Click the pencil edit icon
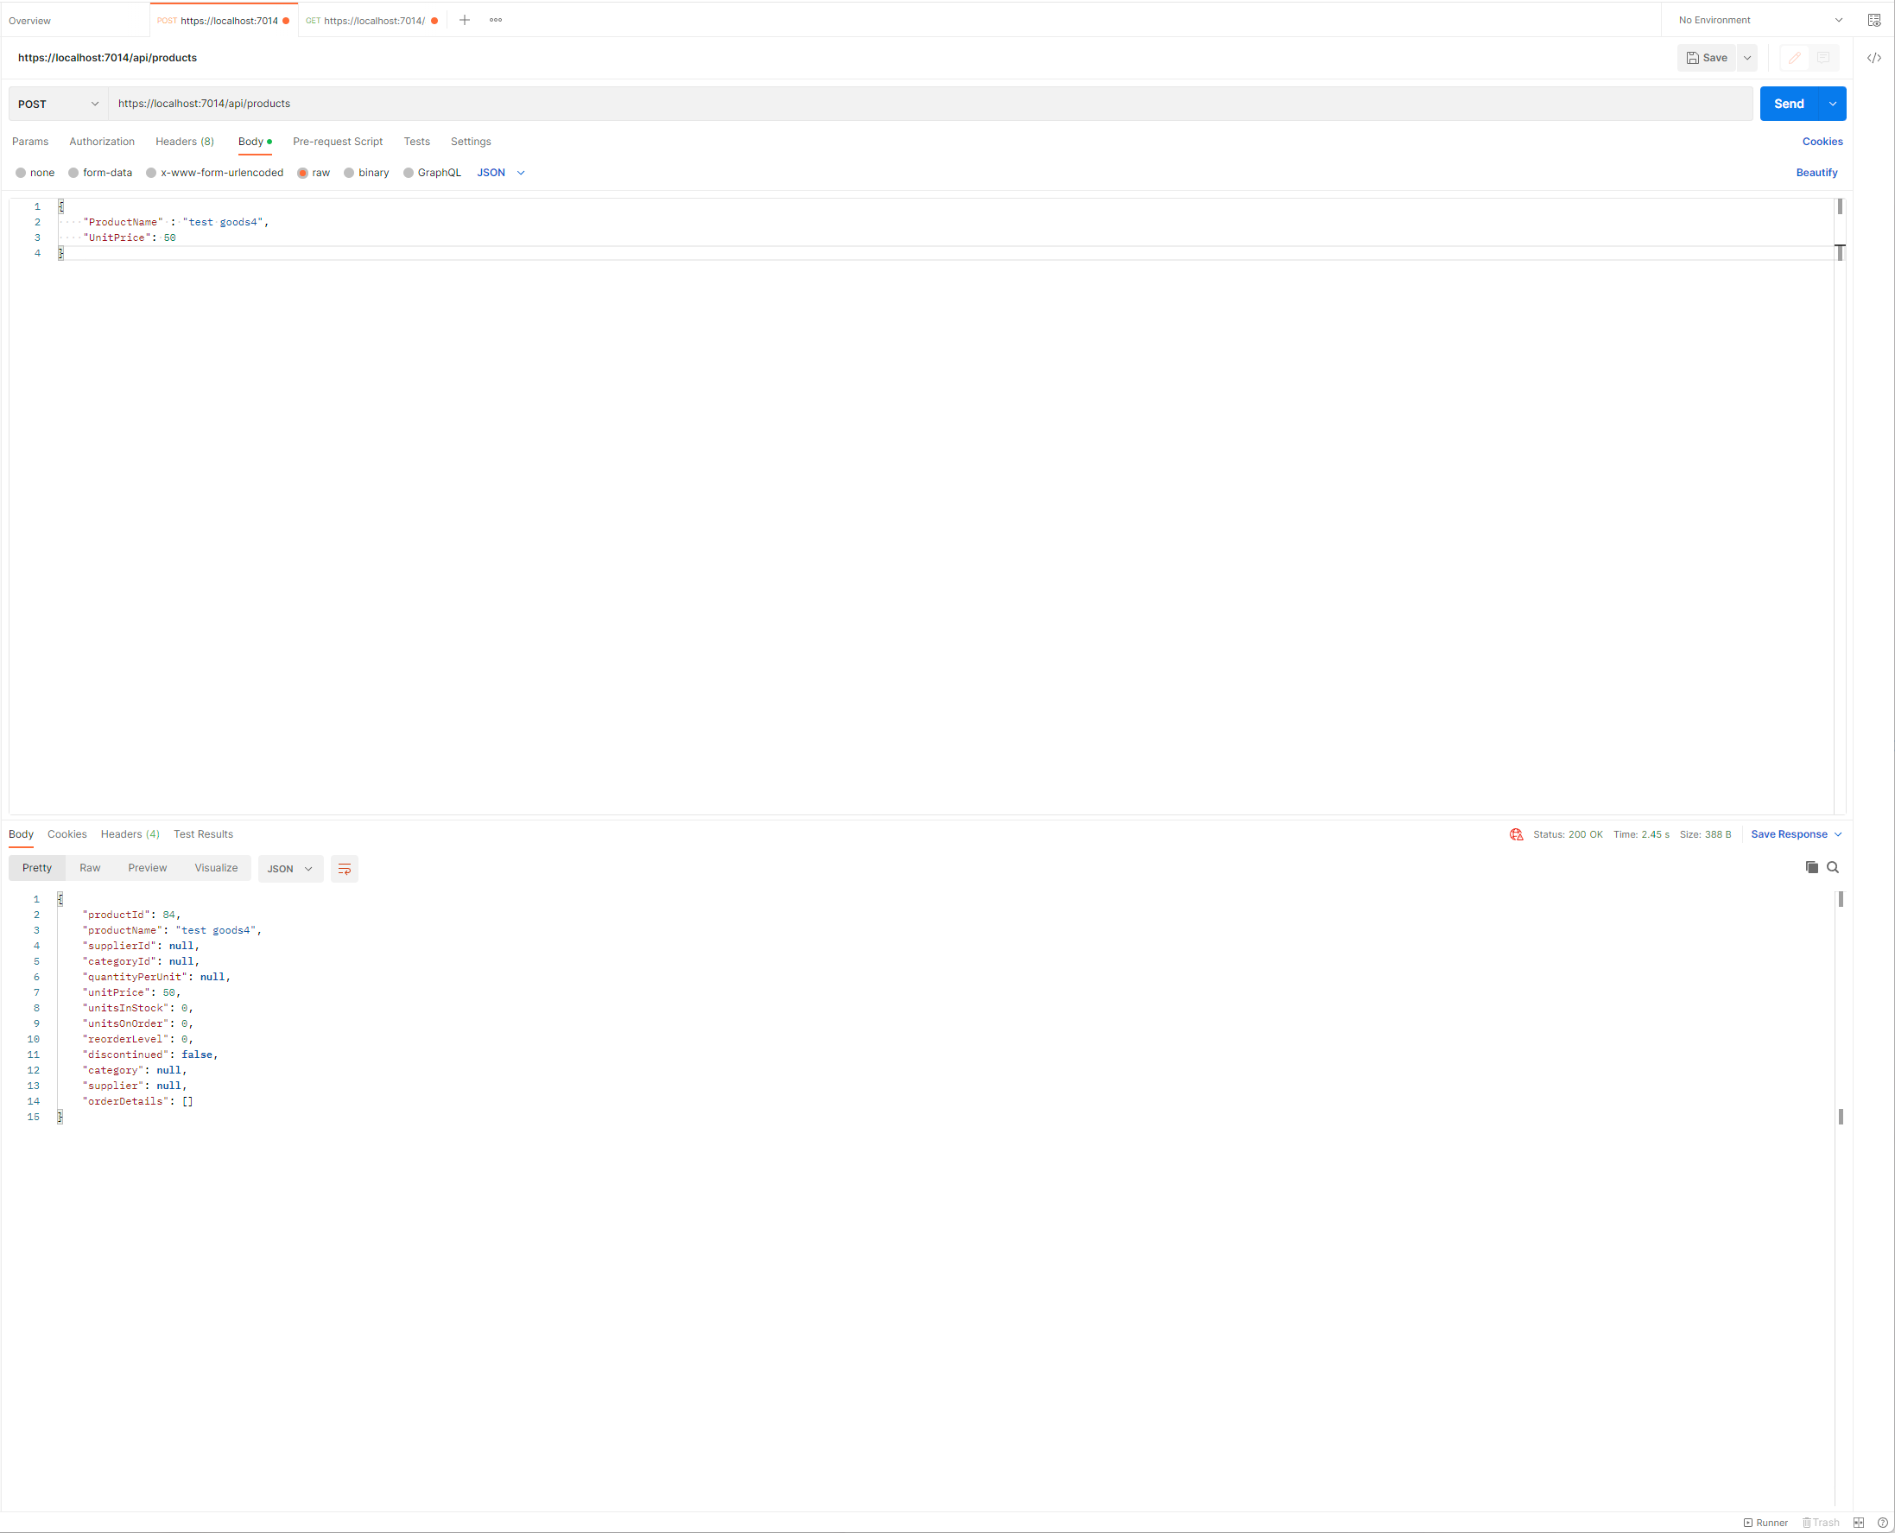 click(x=1793, y=58)
